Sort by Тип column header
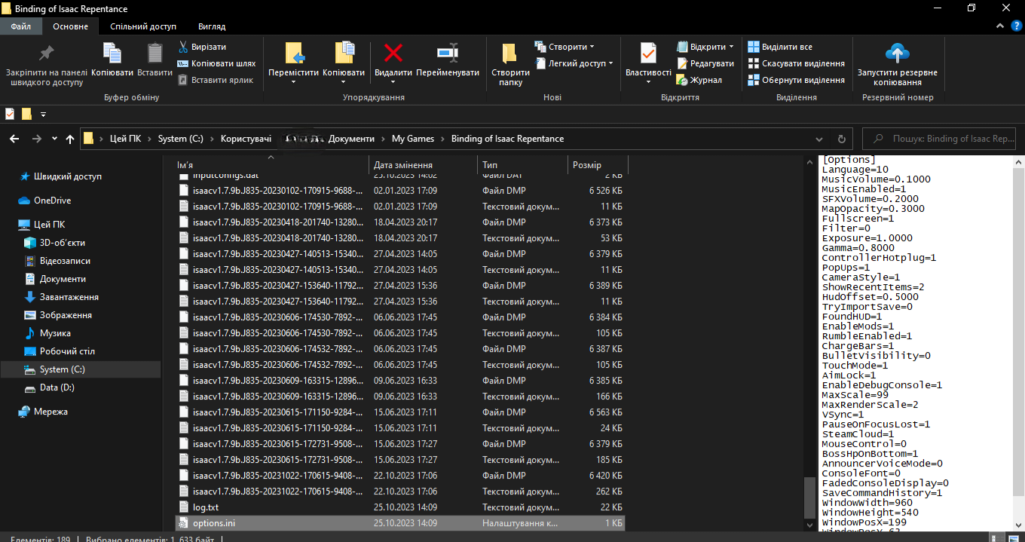This screenshot has height=542, width=1025. (522, 165)
